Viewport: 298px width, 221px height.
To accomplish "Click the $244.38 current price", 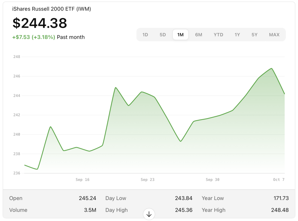I will click(x=40, y=23).
